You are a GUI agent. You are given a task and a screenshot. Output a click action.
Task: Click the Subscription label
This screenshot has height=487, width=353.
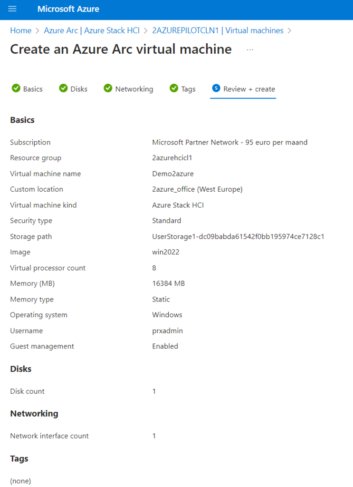pos(30,142)
